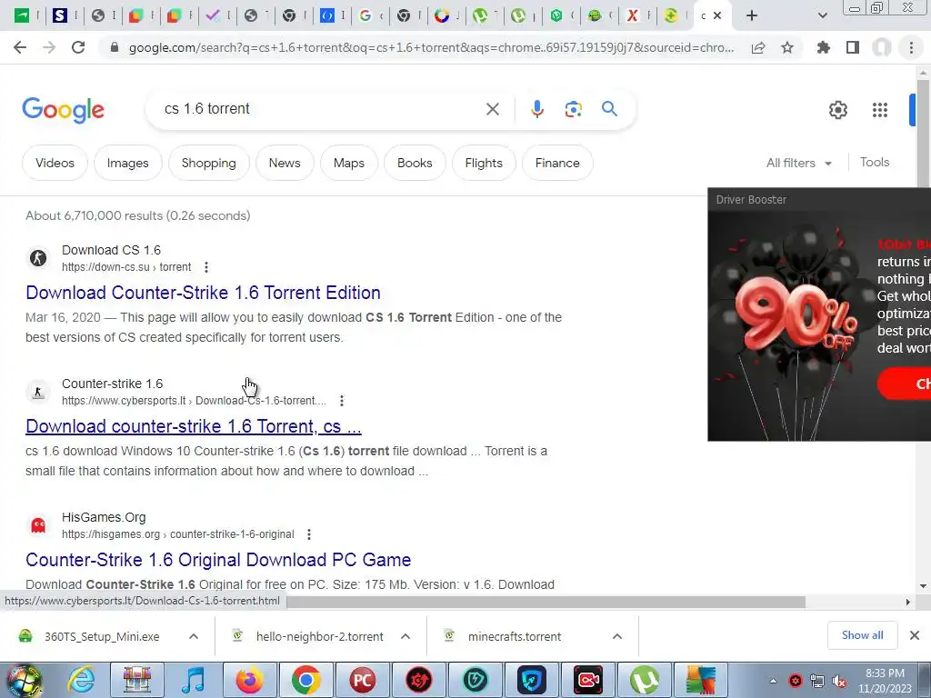Click the muted volume tray icon
The width and height of the screenshot is (931, 698).
839,681
